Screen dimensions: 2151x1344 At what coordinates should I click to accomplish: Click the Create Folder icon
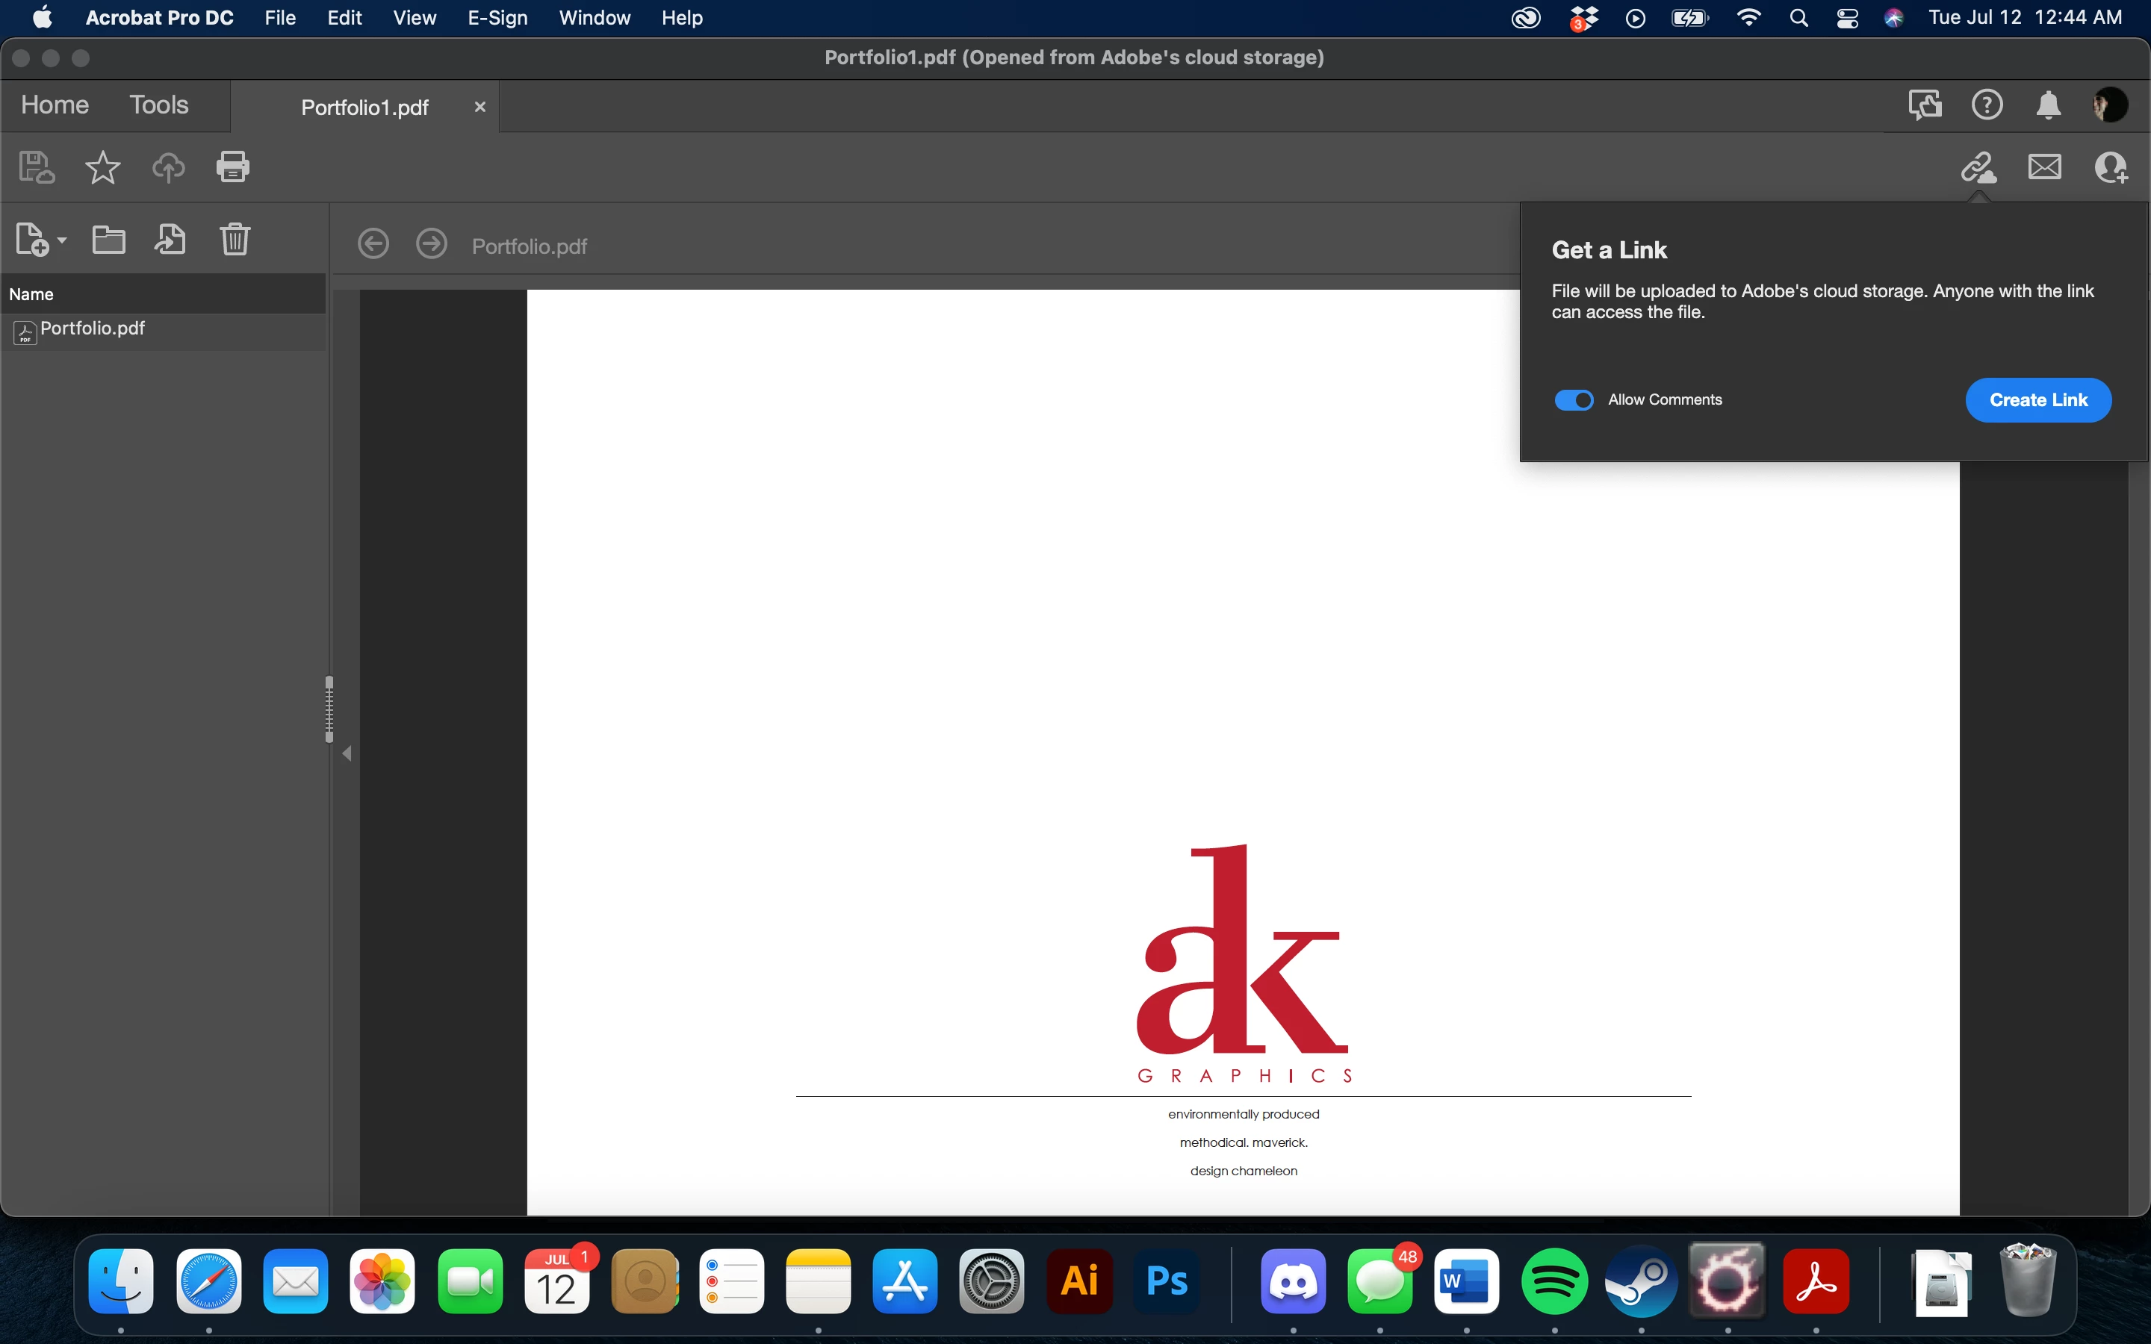108,240
